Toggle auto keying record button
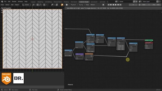Screen dimensions: 162x91 (103, 5)
